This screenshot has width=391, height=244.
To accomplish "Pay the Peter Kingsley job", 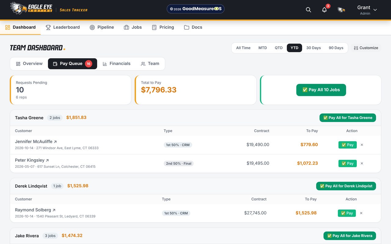I will pyautogui.click(x=348, y=163).
